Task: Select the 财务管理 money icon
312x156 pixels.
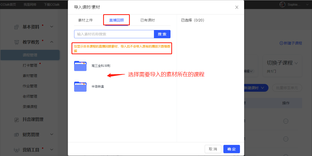Action: click(16, 134)
